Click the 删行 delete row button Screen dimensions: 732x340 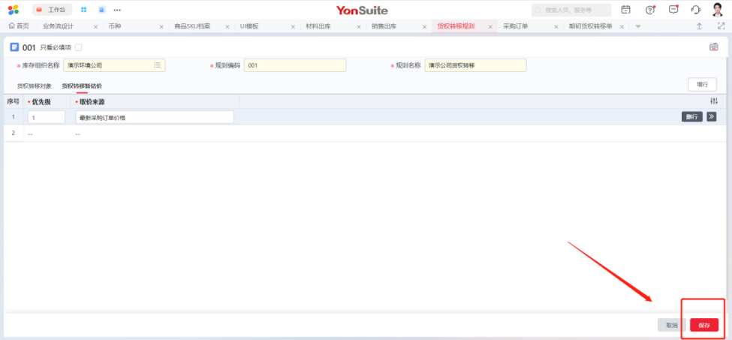(x=692, y=117)
